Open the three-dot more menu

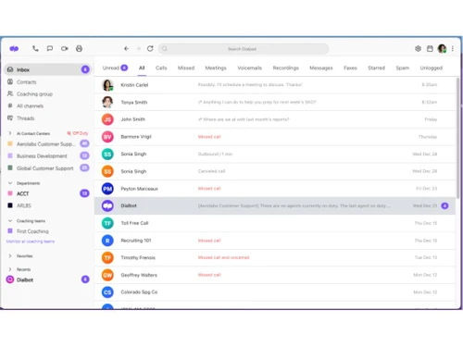click(x=453, y=48)
